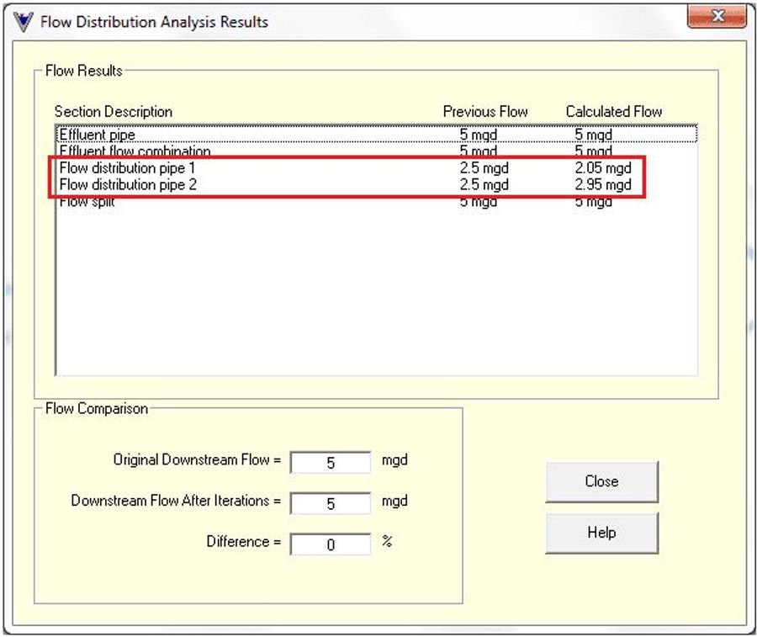The height and width of the screenshot is (637, 757).
Task: Click pipe 1's 2.5 mgd previous flow value
Action: tap(484, 168)
